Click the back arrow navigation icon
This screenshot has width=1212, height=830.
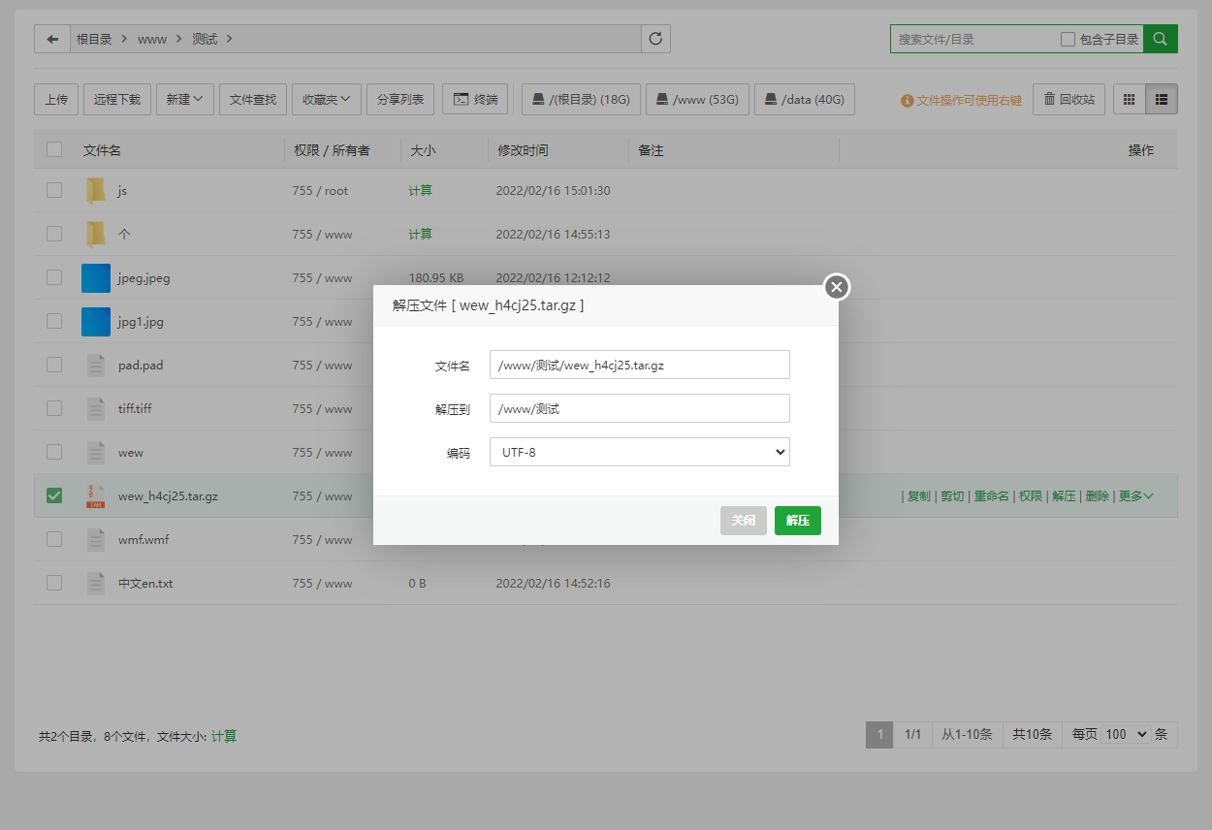pyautogui.click(x=52, y=39)
